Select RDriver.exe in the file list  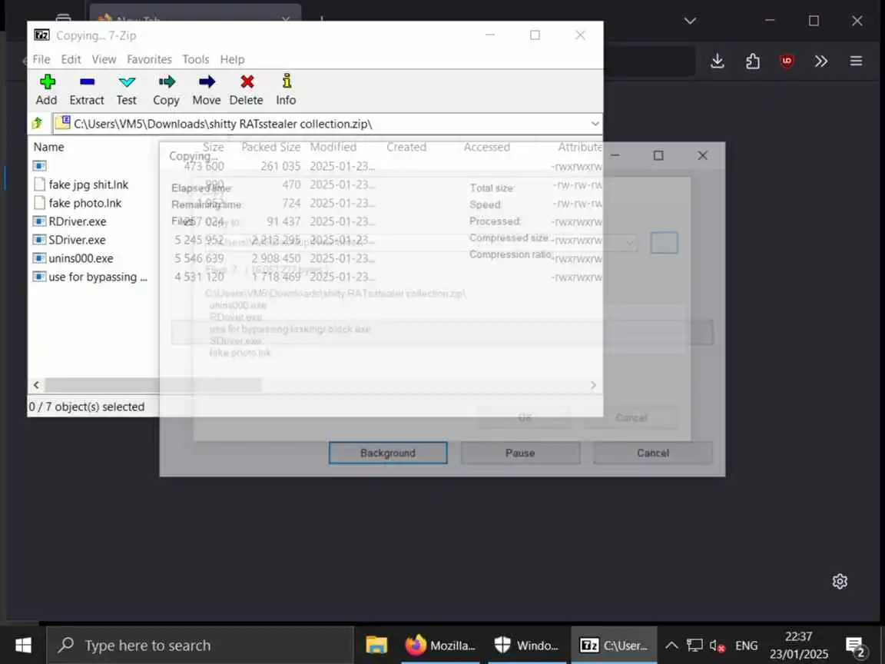(x=78, y=221)
